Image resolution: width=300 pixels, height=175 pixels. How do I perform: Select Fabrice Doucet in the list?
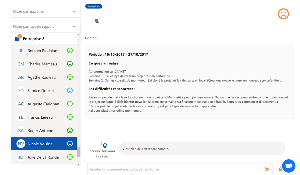(44, 91)
